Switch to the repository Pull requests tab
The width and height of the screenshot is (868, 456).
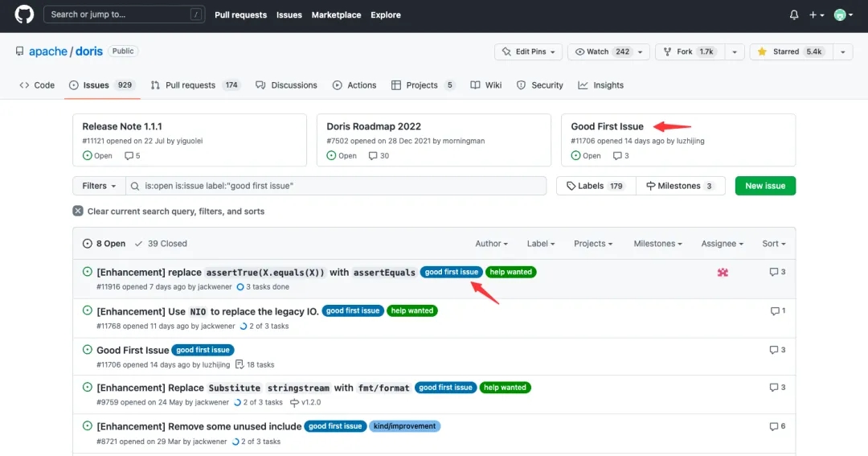tap(195, 85)
